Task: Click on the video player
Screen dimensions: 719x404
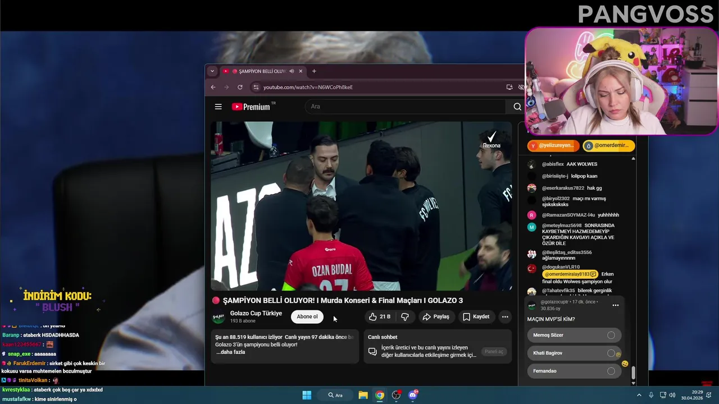Action: 361,206
